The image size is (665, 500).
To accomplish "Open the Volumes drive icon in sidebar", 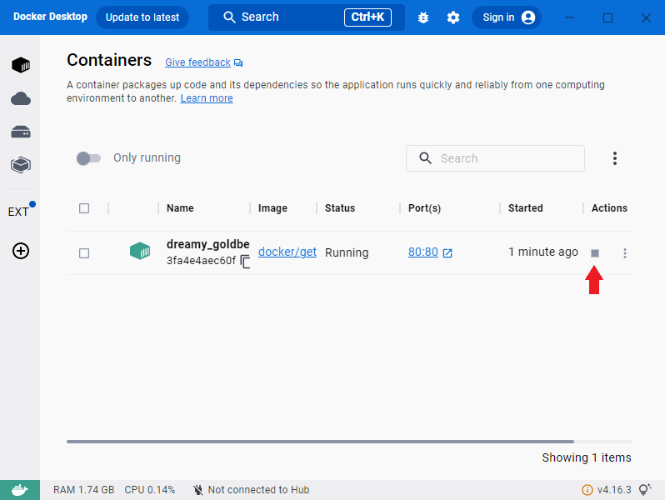I will pos(20,132).
